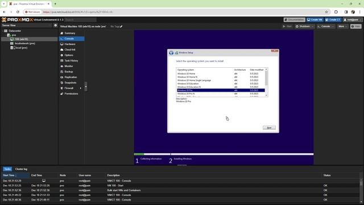Click Back arrow in Windows Setup dialog

tap(171, 53)
